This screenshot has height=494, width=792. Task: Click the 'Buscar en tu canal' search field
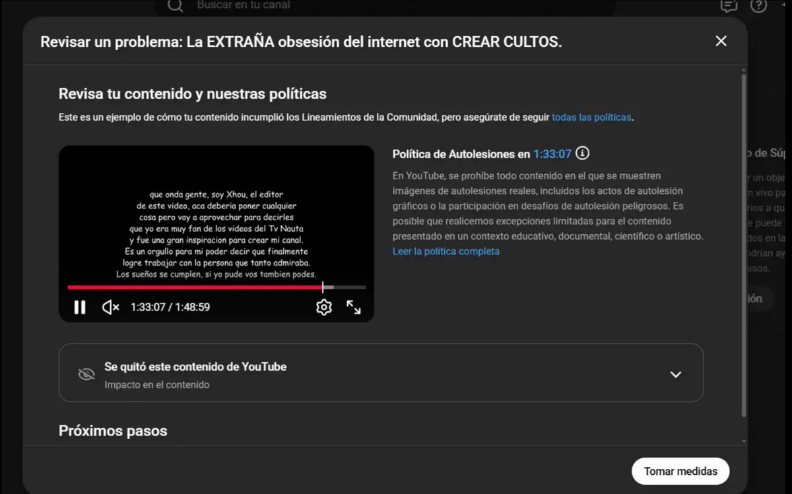click(x=386, y=6)
